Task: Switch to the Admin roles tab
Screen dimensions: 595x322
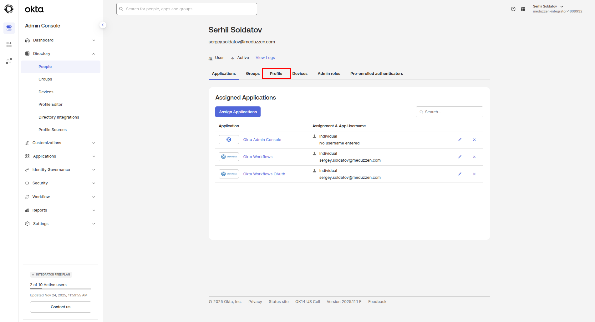Action: point(329,74)
